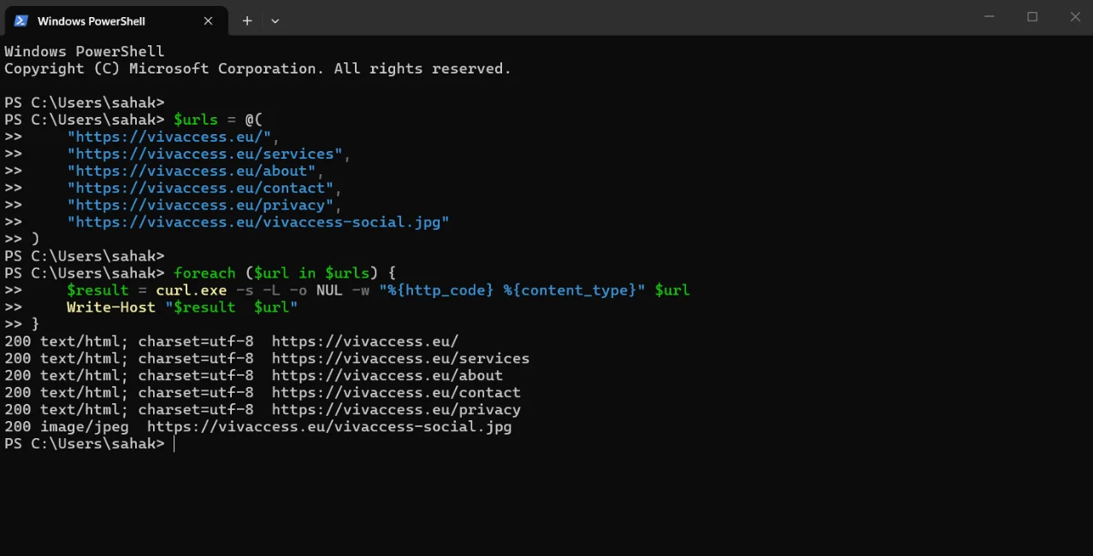
Task: Close the terminal window
Action: [x=1075, y=17]
